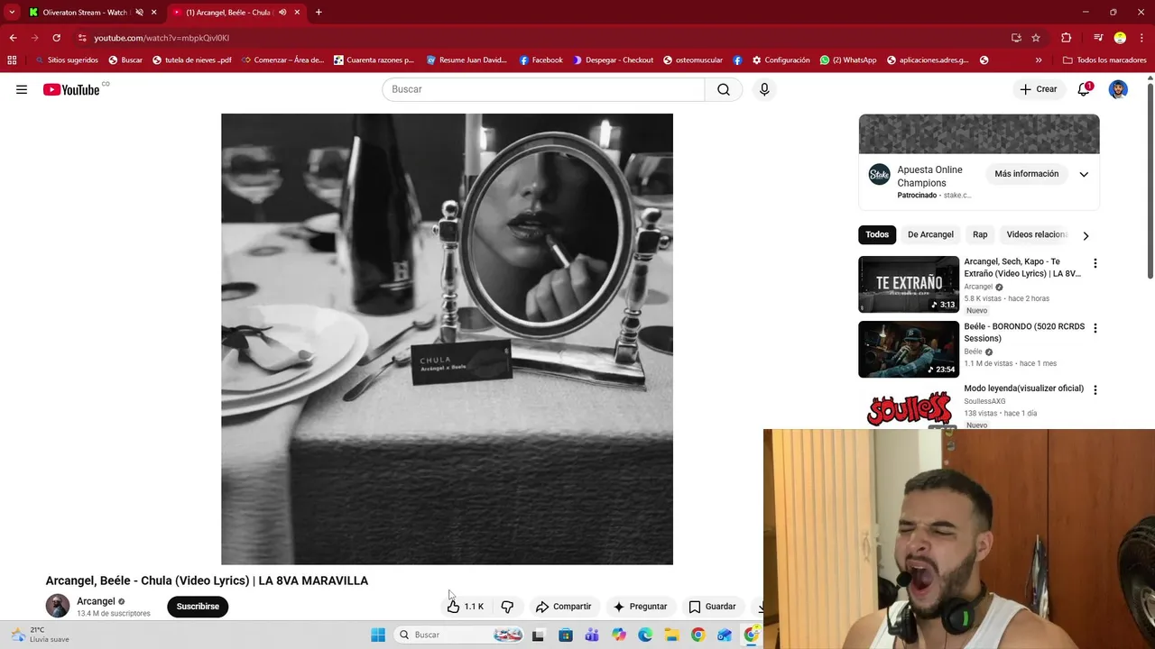Open Microsoft Store from the taskbar

pos(566,635)
